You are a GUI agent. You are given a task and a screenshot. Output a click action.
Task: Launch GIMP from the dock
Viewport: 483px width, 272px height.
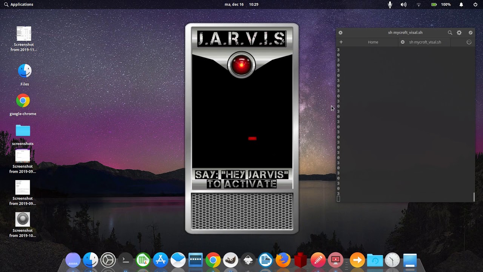(231, 260)
